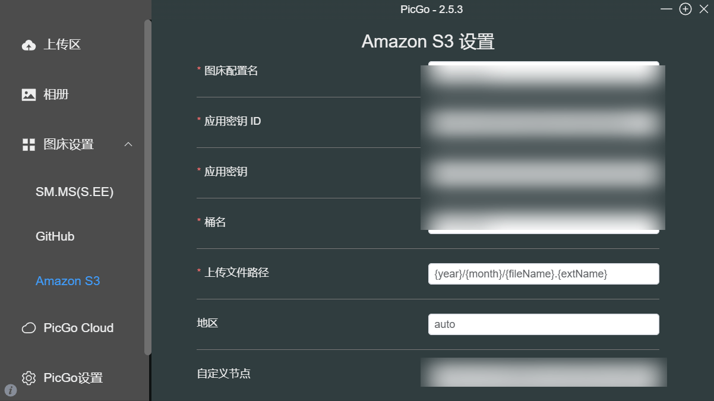Minimize the PicGo window

tap(667, 9)
